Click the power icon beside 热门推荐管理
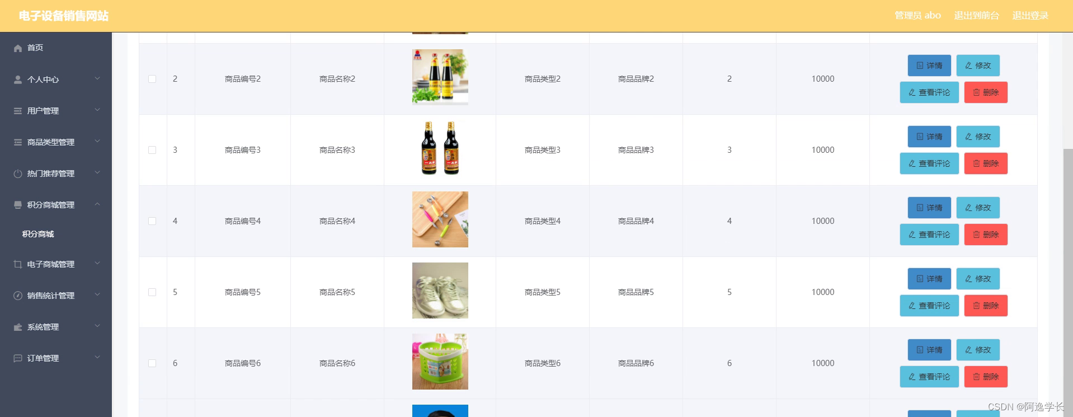The image size is (1073, 417). [18, 174]
